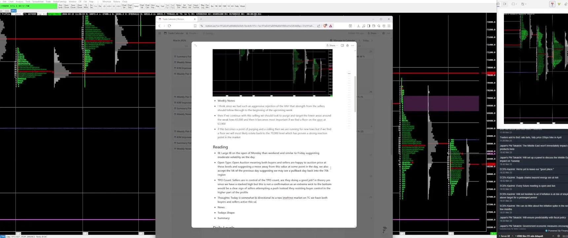Open the Edit menu in Sierra Chart

(4, 2)
